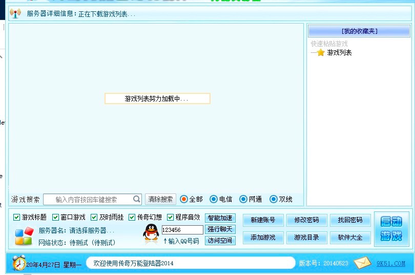Create account with 新建账号 button

click(x=263, y=220)
